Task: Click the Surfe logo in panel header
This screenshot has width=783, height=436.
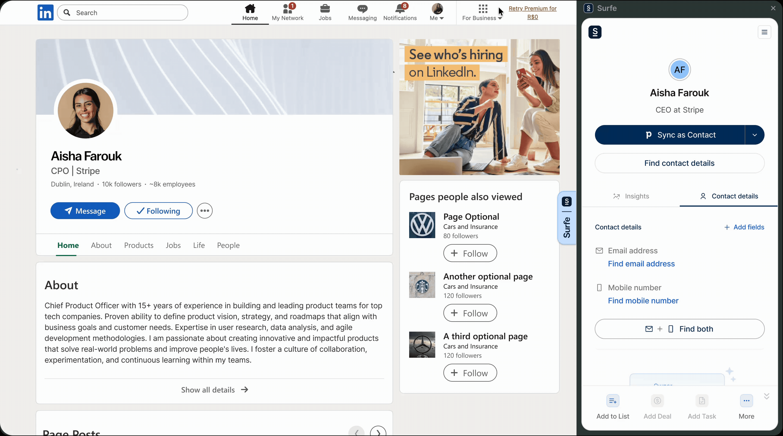Action: tap(595, 32)
